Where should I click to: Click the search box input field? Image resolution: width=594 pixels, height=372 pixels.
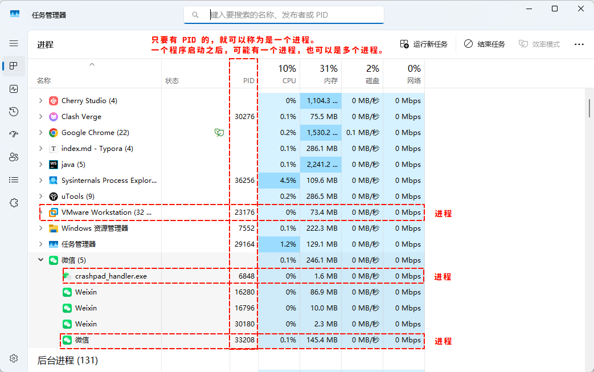(x=290, y=15)
